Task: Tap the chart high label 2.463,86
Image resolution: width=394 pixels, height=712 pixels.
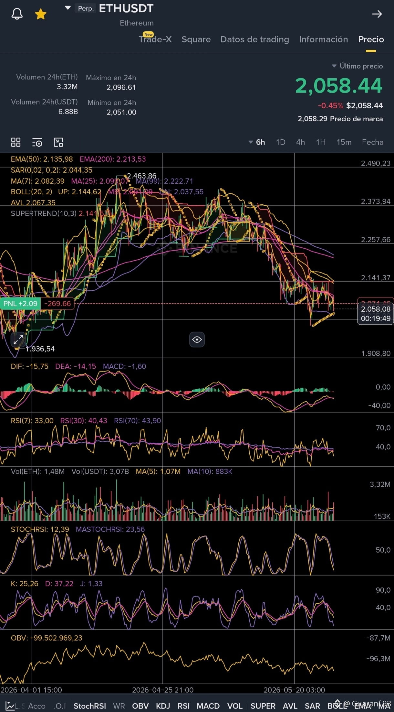Action: click(x=141, y=176)
